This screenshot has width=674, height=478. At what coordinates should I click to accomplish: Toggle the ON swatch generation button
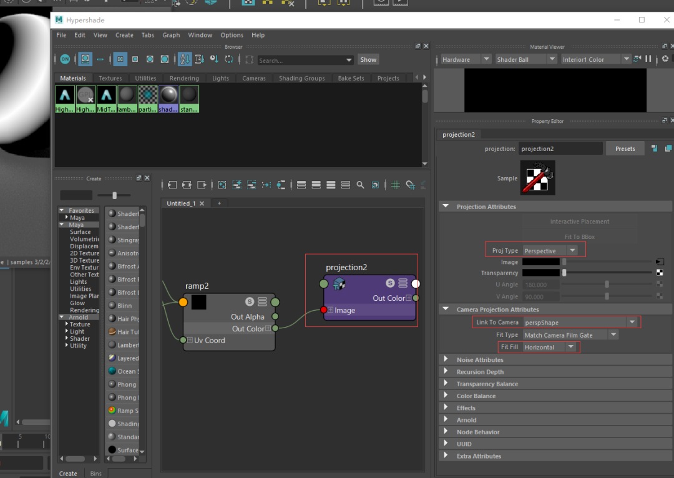click(x=65, y=59)
